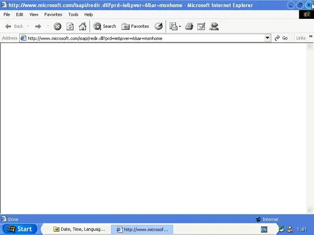Open the View menu
Viewport: 314px width, 235px height.
tap(34, 14)
